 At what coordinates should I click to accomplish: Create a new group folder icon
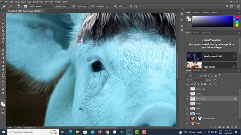[227, 127]
